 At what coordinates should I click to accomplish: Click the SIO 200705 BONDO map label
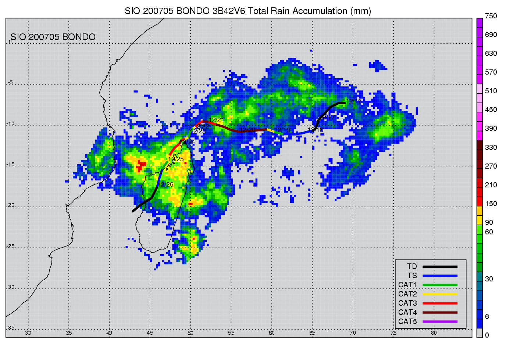coord(53,37)
